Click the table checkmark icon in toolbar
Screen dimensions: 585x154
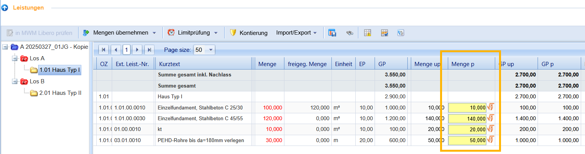[x=384, y=33]
